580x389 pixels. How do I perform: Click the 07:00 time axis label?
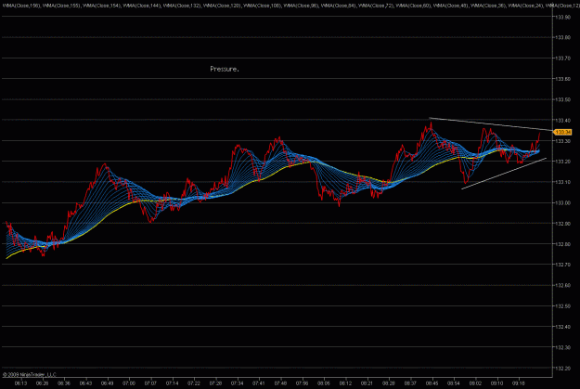pyautogui.click(x=129, y=383)
